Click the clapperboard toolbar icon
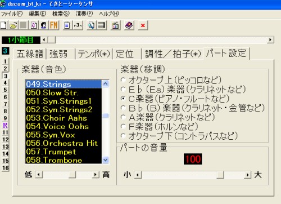281x204 pixels. point(115,25)
